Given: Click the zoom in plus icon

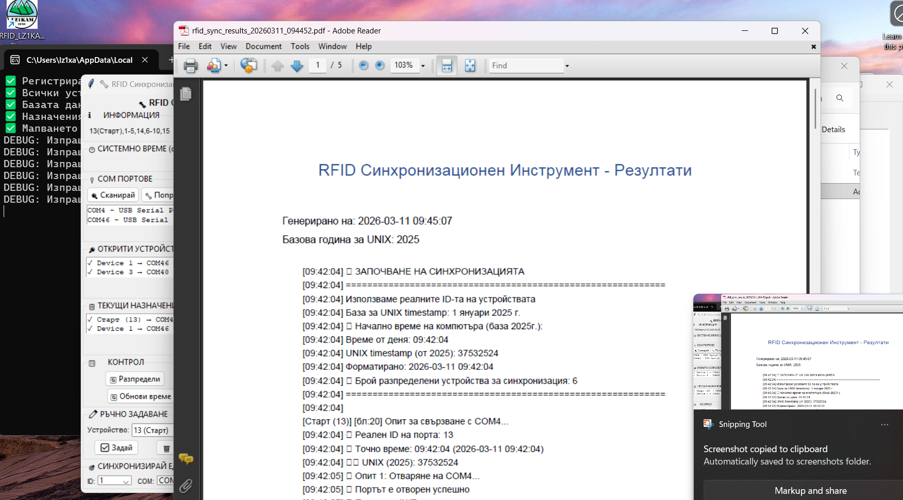Looking at the screenshot, I should click(380, 65).
